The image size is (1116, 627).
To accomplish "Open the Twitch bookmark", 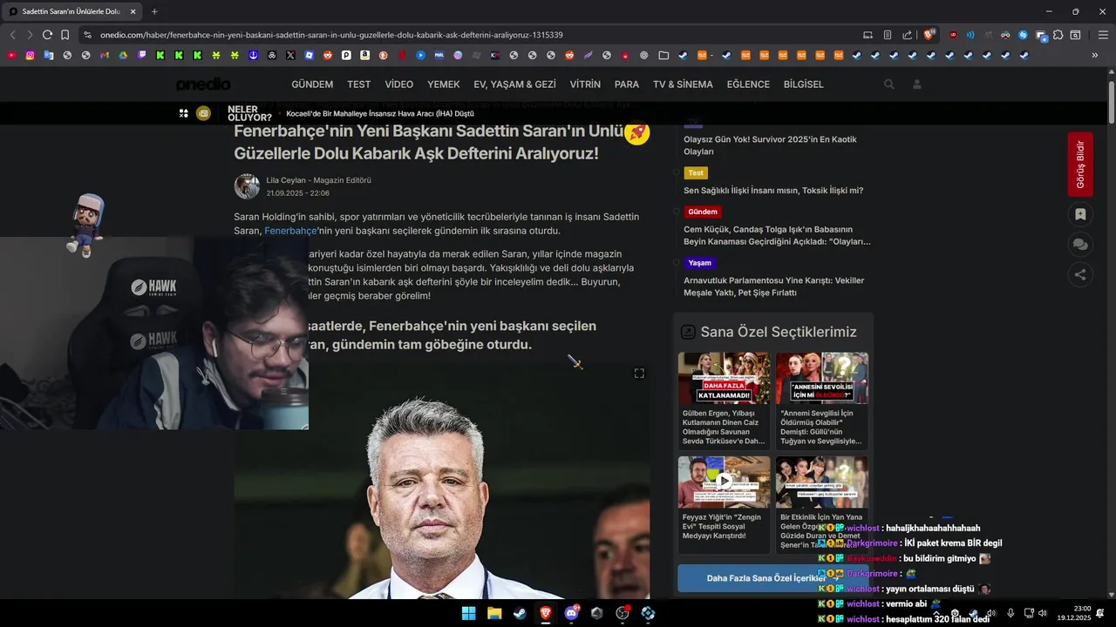I will coord(141,55).
